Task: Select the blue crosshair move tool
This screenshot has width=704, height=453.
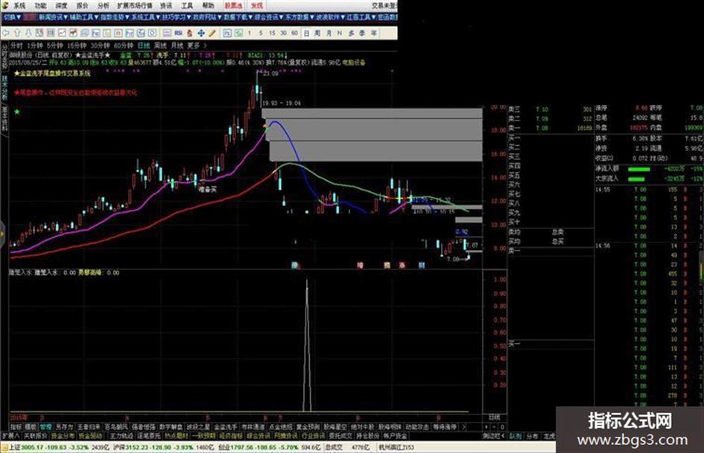Action: point(200,33)
